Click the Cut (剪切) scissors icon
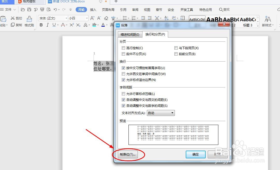Image resolution: width=280 pixels, height=170 pixels. 12,18
